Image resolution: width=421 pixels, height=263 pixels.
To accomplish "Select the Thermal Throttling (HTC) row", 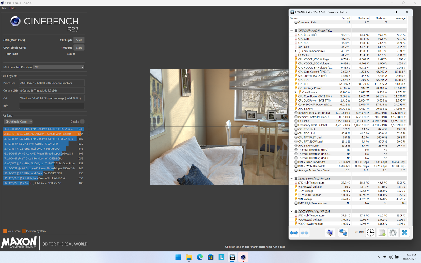I will tap(348, 150).
